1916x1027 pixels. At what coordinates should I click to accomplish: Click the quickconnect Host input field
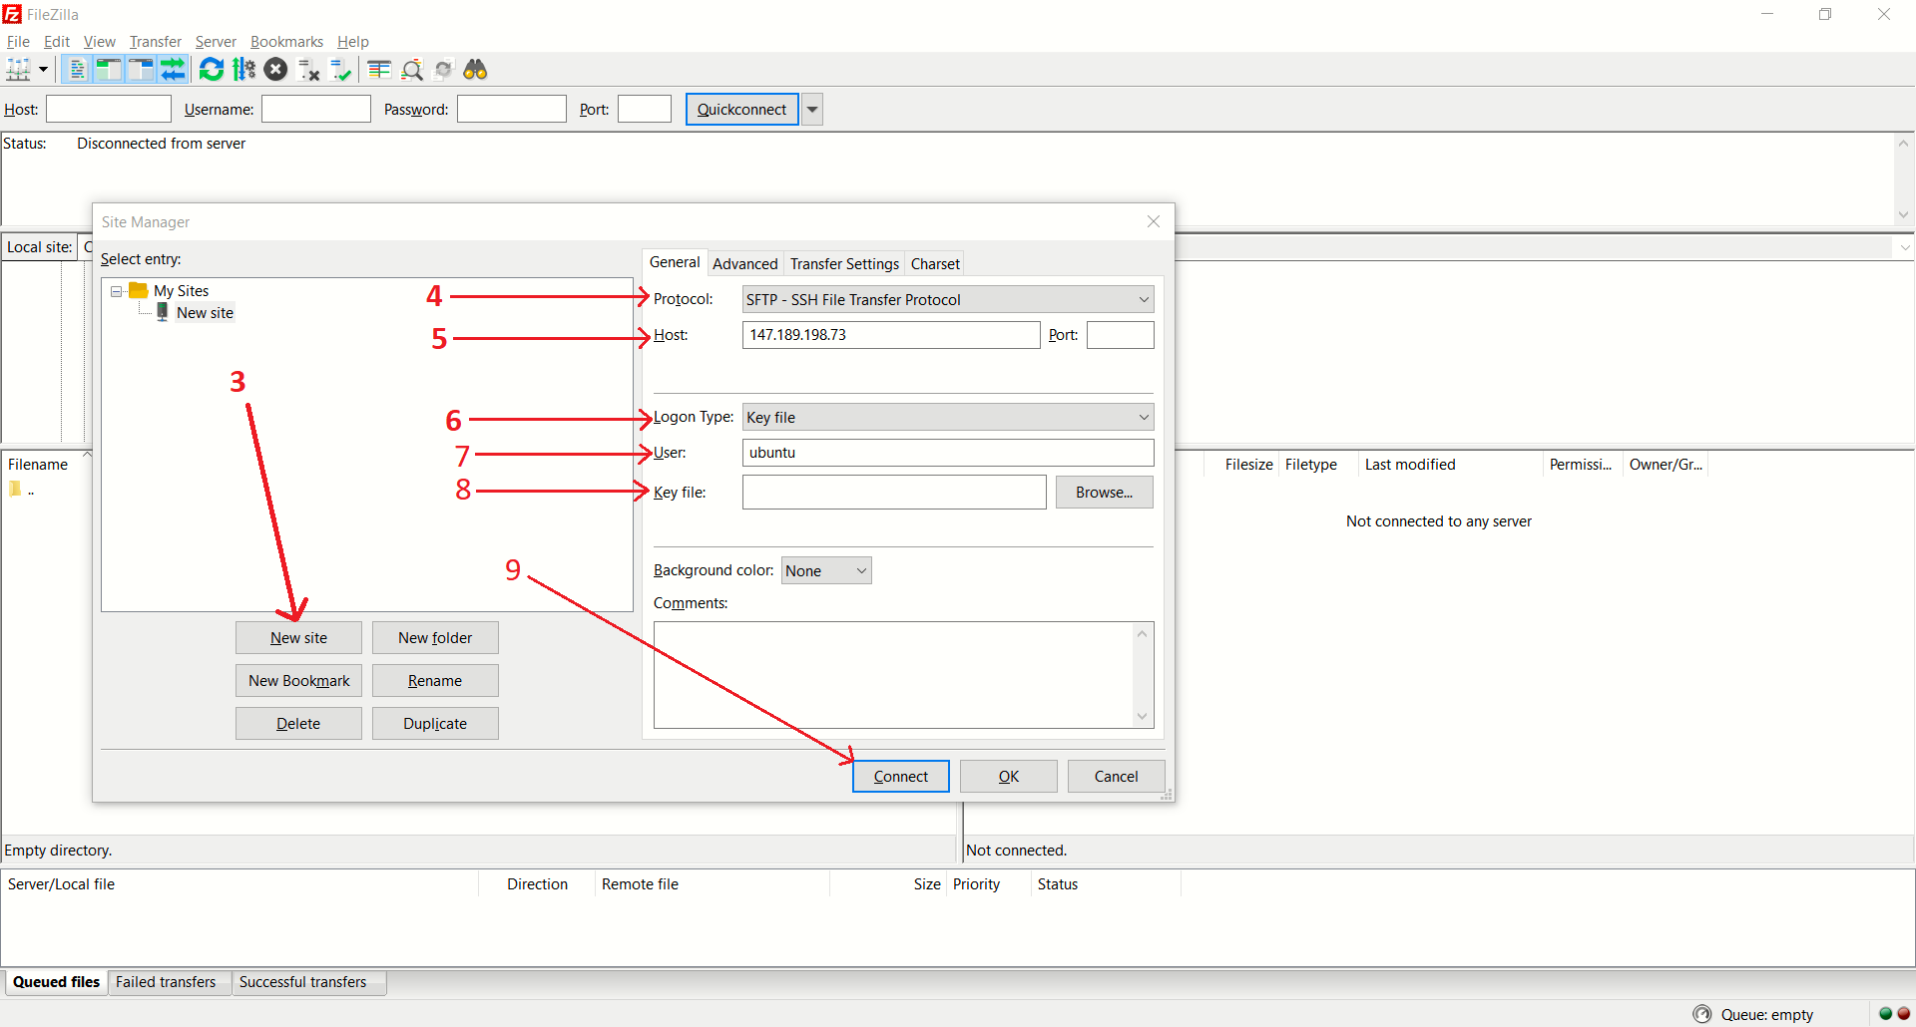pyautogui.click(x=109, y=109)
